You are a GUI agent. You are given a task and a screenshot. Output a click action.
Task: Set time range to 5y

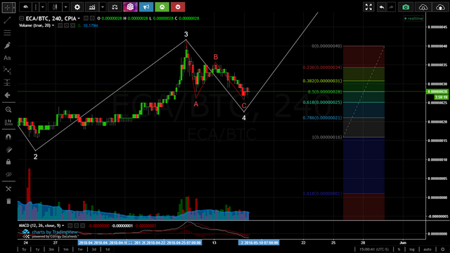click(24, 249)
